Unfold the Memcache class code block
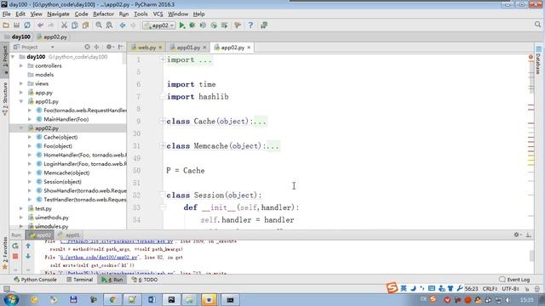Image resolution: width=545 pixels, height=306 pixels. pos(163,145)
